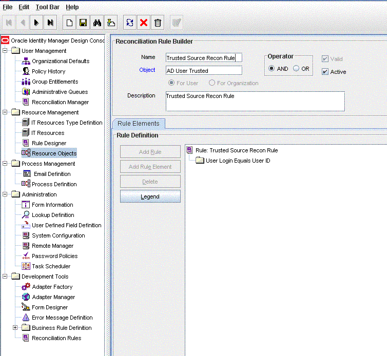387x356 pixels.
Task: Open the File menu
Action: point(7,7)
